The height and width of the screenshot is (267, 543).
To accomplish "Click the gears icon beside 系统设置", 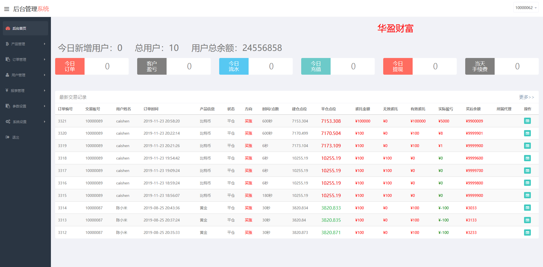I will 8,122.
